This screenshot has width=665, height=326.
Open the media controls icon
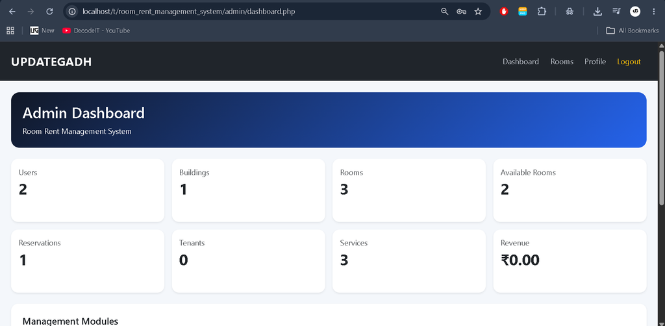point(616,12)
